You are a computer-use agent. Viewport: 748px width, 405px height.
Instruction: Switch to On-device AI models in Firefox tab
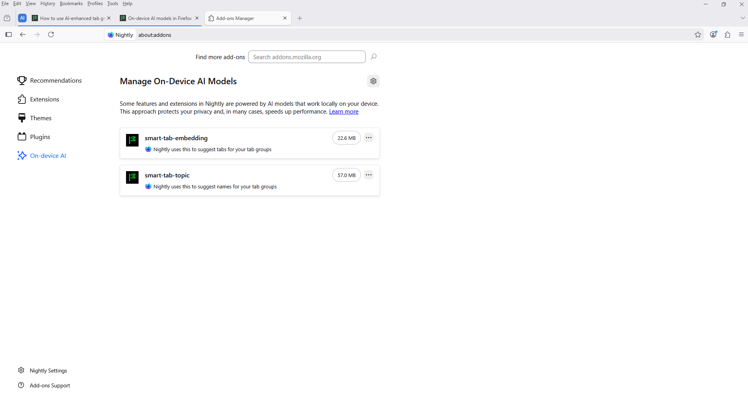coord(157,18)
